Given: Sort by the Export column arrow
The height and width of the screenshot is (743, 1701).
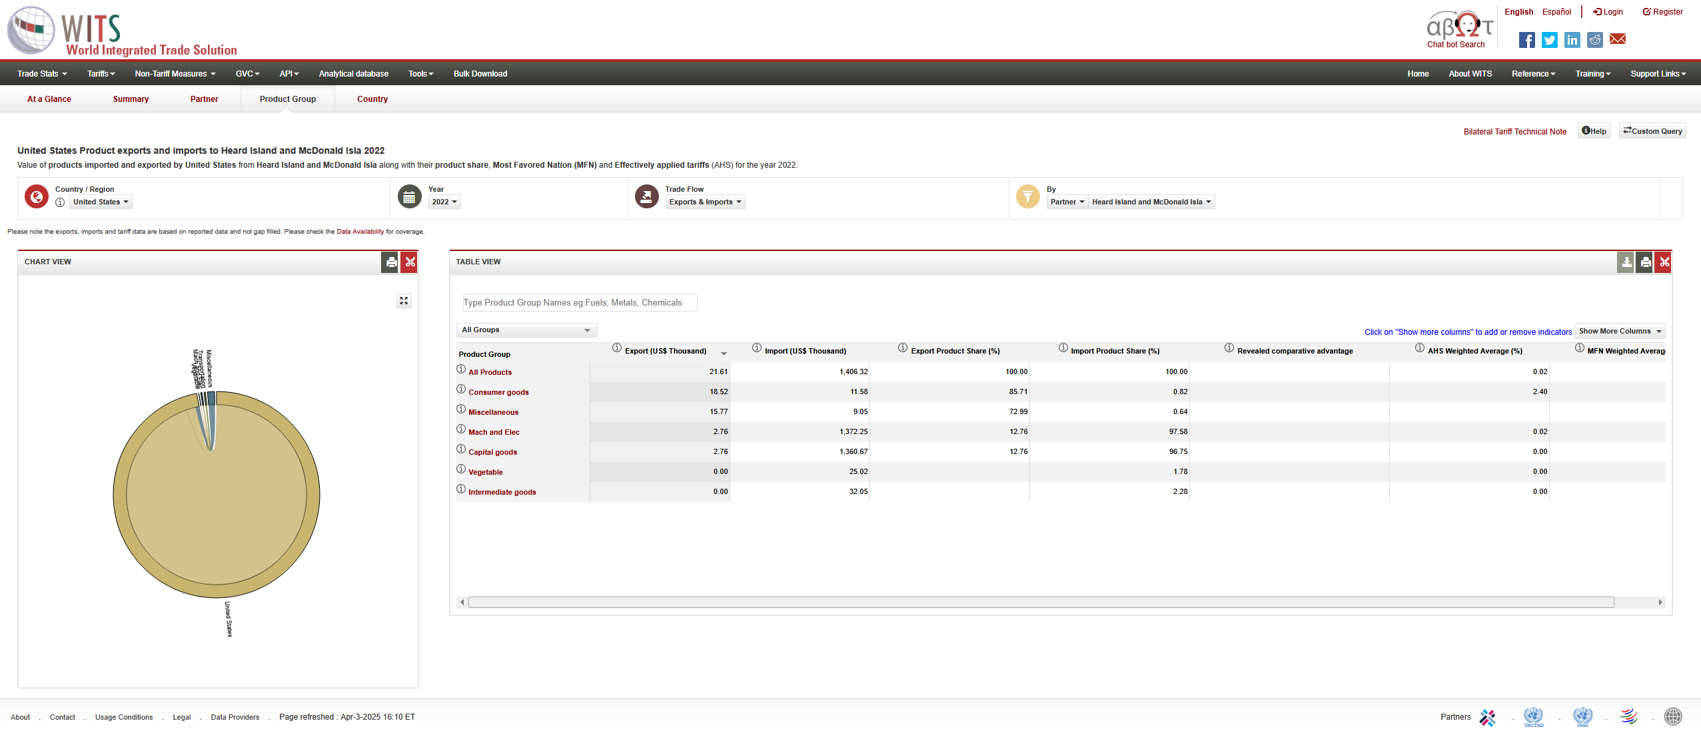Looking at the screenshot, I should pos(724,354).
